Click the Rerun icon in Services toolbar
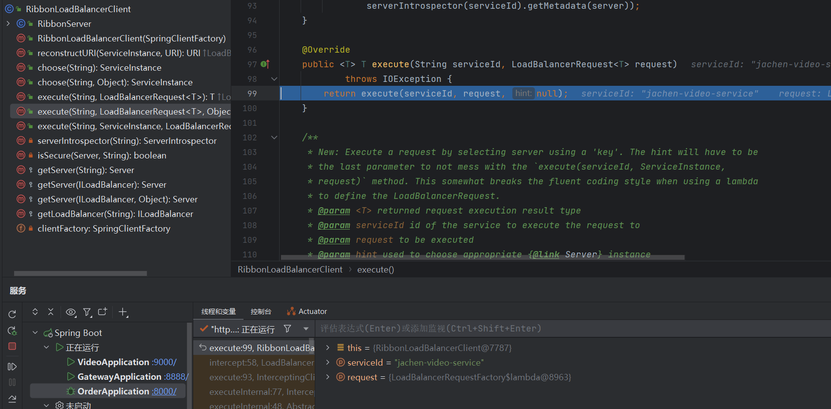 coord(12,314)
